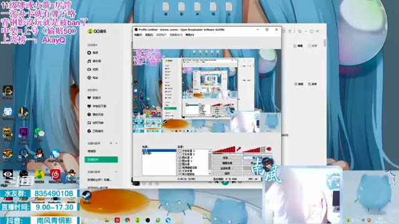The width and height of the screenshot is (399, 224).
Task: Open 推荐 in QQ Music sidebar
Action: pos(93,53)
